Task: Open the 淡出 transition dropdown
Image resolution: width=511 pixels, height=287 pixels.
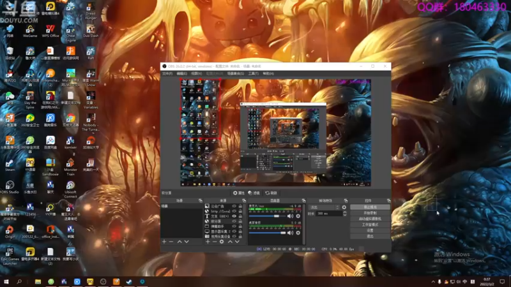Action: [324, 207]
